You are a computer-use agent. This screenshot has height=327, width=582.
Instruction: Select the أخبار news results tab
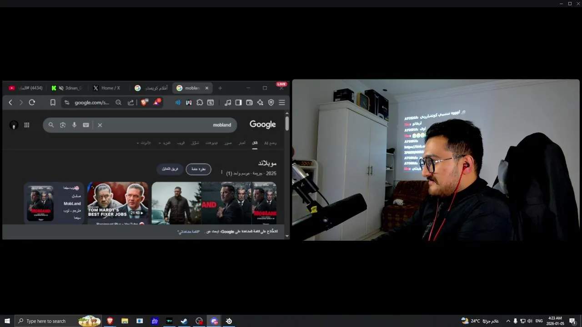tap(242, 143)
